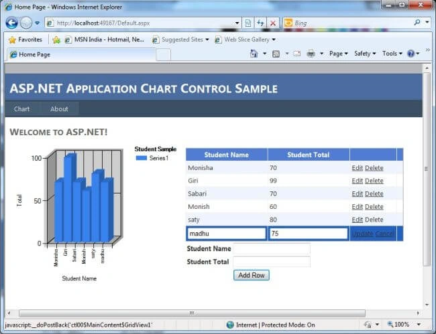Click the status bar privacy lock icon
The width and height of the screenshot is (436, 334).
click(368, 324)
